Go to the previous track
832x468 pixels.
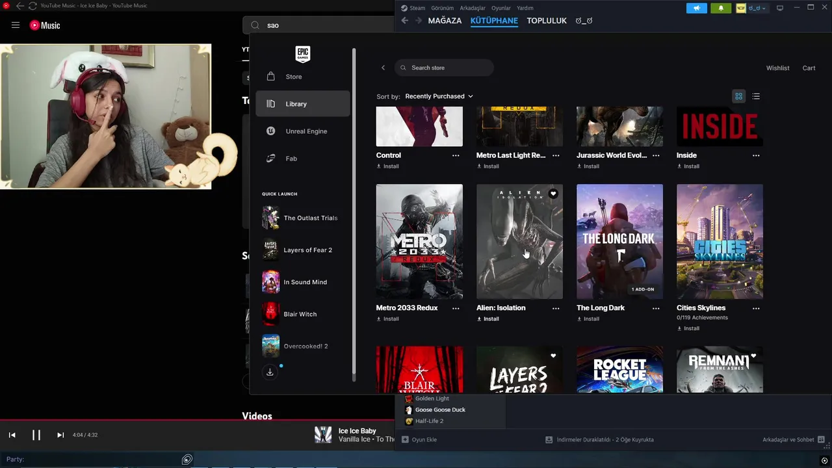(x=12, y=435)
